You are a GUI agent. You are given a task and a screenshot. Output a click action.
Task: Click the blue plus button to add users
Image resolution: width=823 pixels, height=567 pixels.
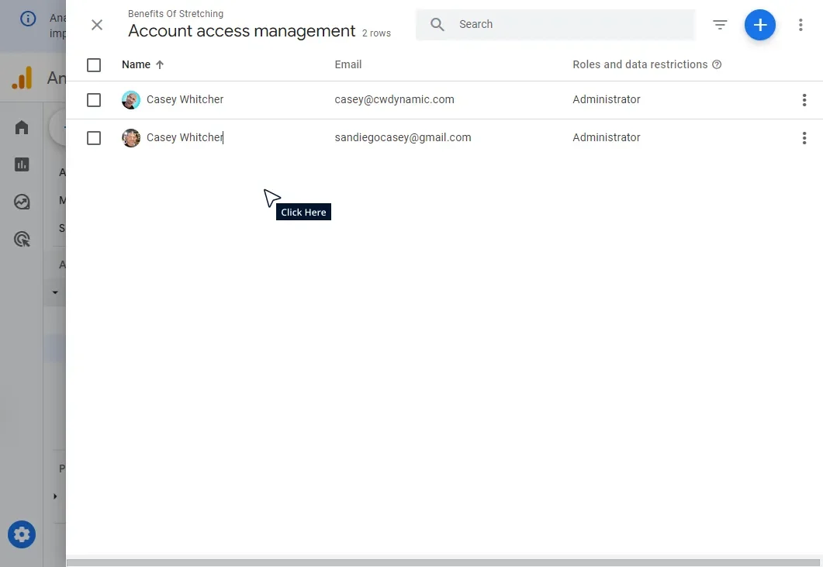[759, 25]
